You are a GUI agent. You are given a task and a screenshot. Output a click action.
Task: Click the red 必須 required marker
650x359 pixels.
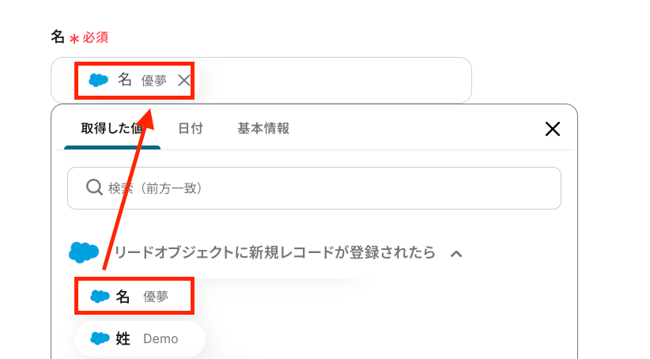[x=95, y=37]
